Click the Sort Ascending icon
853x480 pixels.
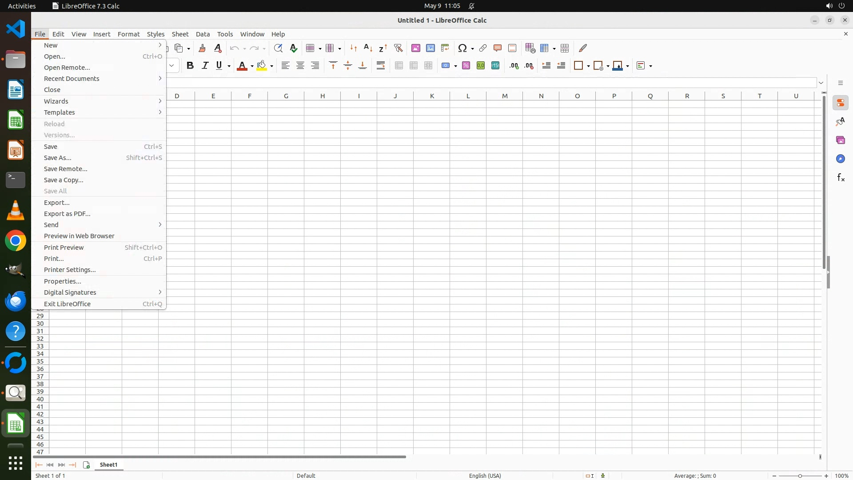pyautogui.click(x=368, y=48)
